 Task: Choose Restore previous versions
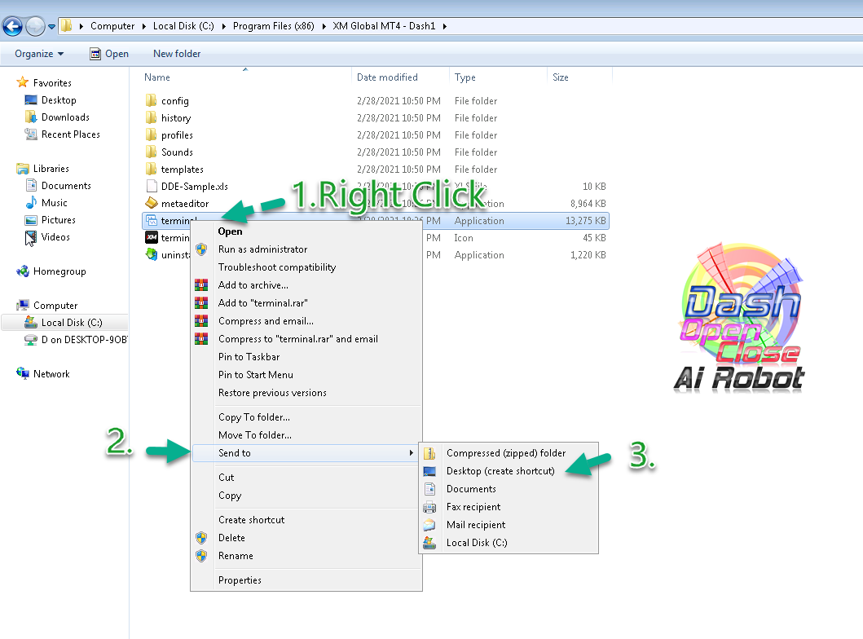click(272, 392)
